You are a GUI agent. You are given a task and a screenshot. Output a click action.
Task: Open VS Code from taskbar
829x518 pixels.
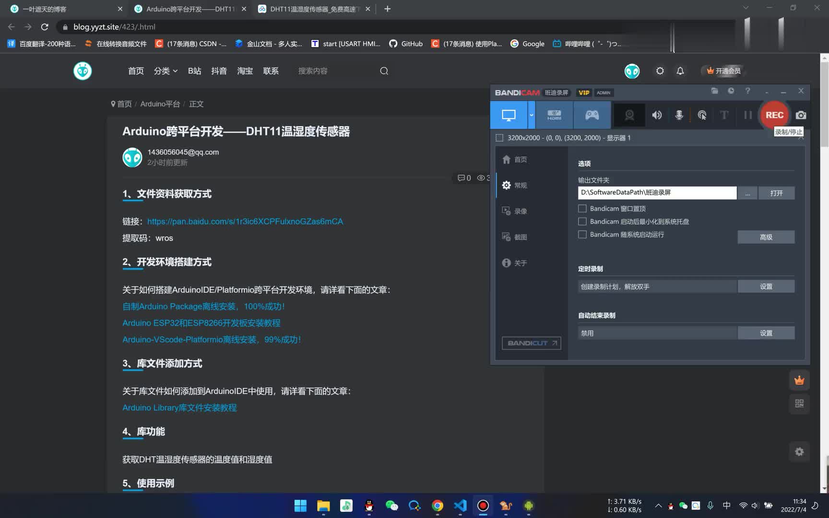pyautogui.click(x=460, y=506)
